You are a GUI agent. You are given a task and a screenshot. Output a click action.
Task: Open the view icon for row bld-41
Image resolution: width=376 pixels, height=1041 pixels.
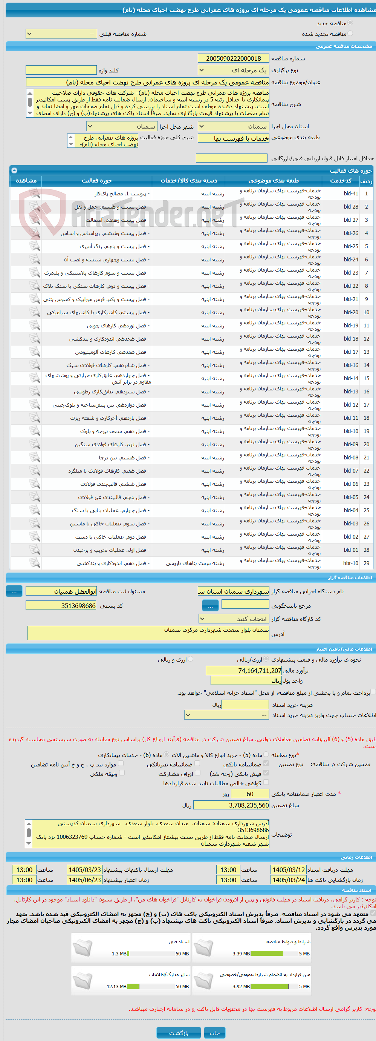tap(35, 193)
